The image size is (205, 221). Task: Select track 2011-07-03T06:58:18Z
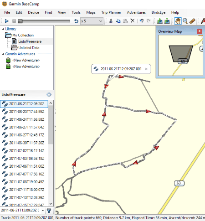[x=24, y=159]
